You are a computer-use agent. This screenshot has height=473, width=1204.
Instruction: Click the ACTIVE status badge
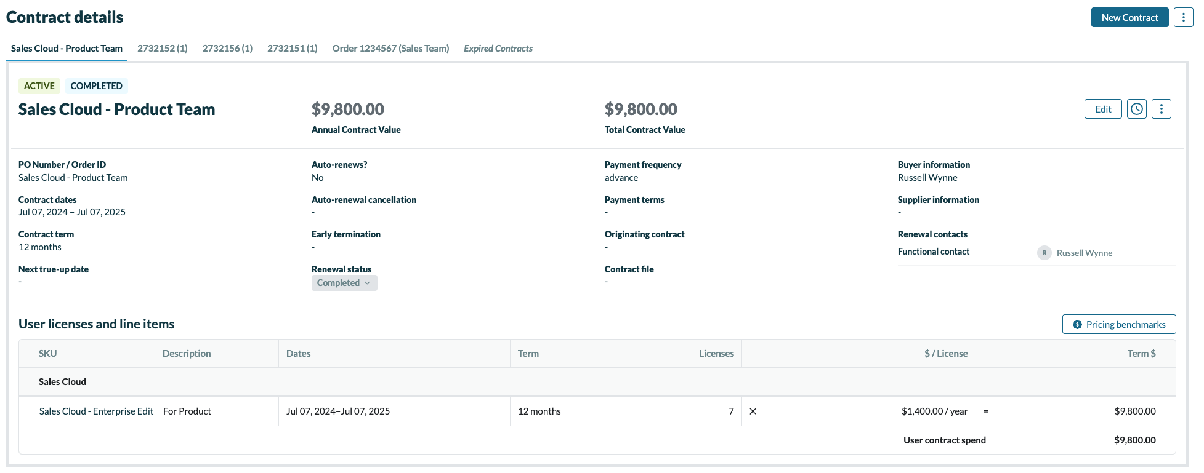pyautogui.click(x=39, y=86)
